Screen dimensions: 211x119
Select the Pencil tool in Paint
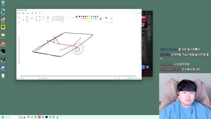[36, 17]
